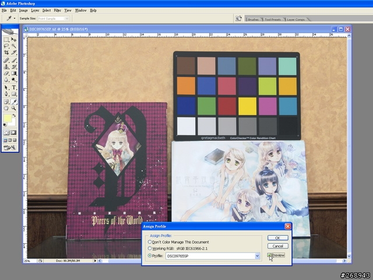373x280 pixels.
Task: Open the Help menu
Action: click(93, 10)
